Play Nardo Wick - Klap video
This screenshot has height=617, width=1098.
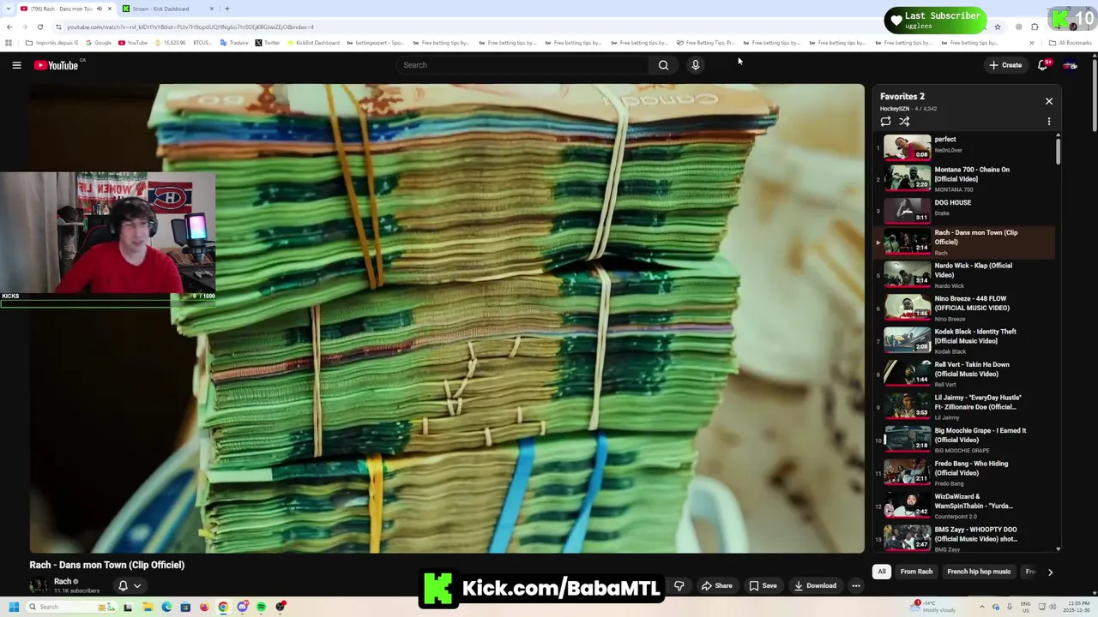964,275
